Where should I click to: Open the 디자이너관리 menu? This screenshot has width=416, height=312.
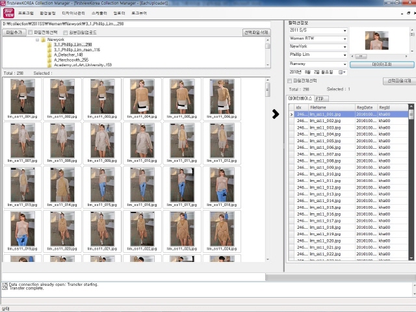tap(73, 13)
